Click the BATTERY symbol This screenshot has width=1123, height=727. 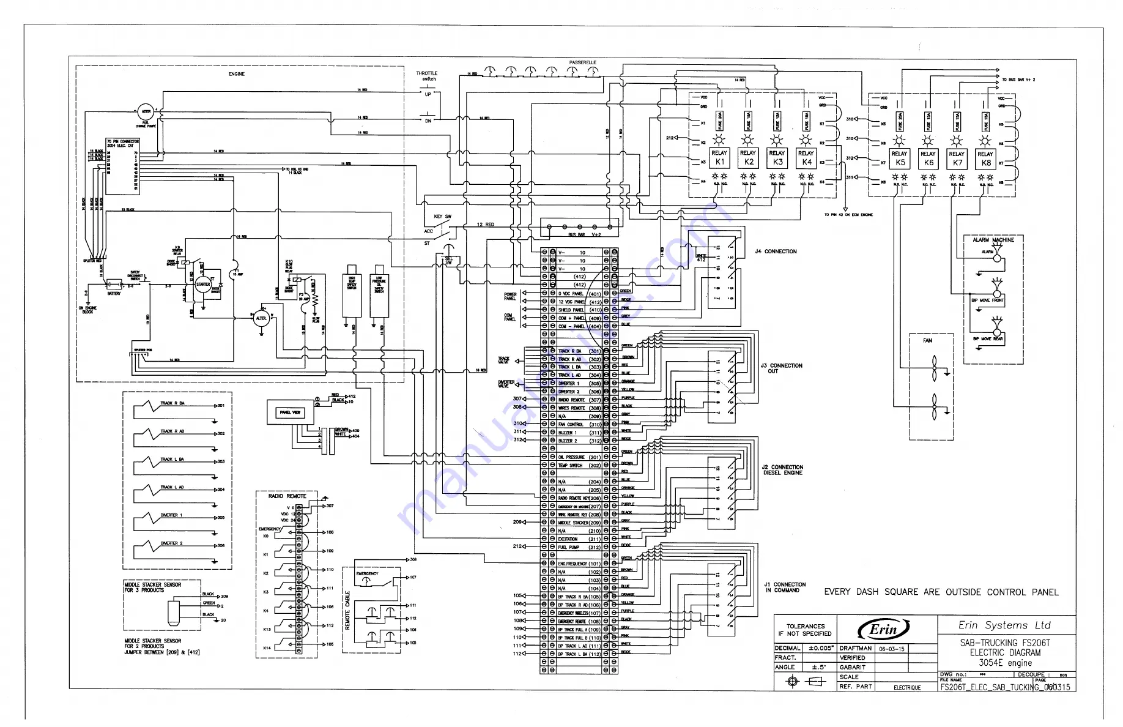[114, 285]
